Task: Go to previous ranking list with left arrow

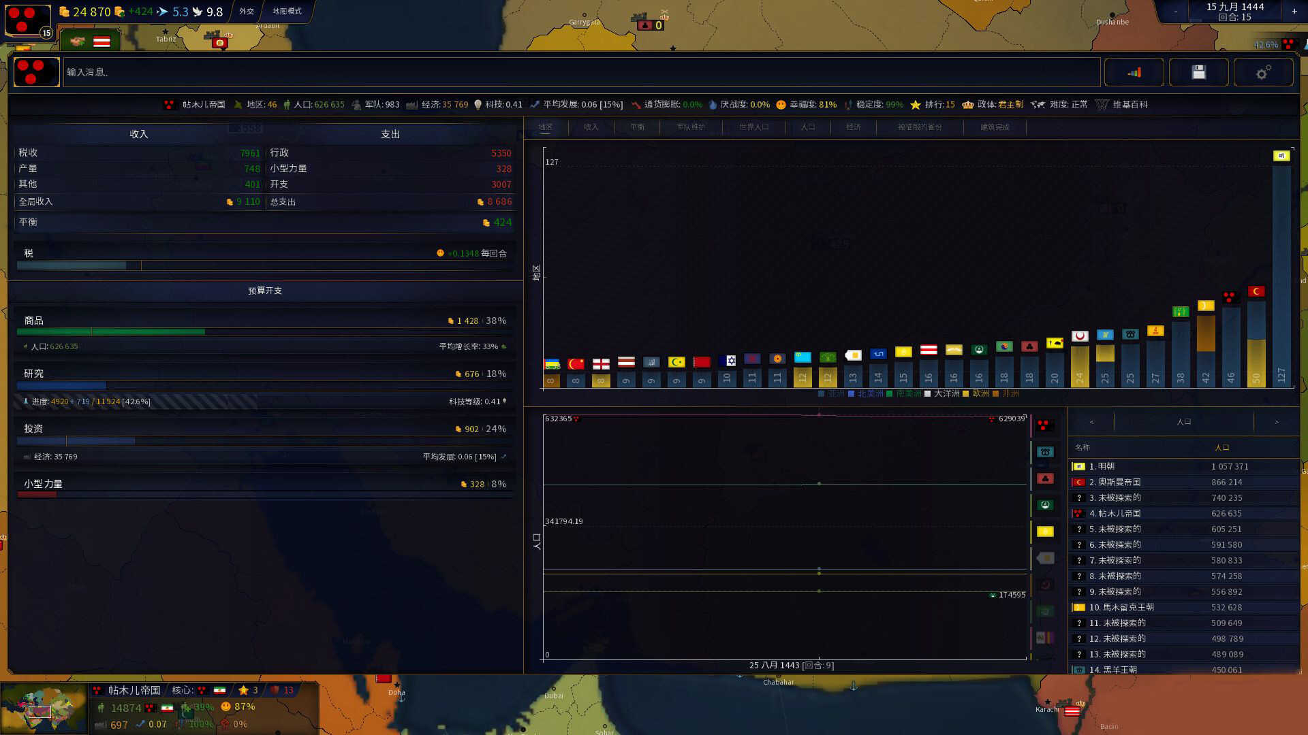Action: (x=1091, y=422)
